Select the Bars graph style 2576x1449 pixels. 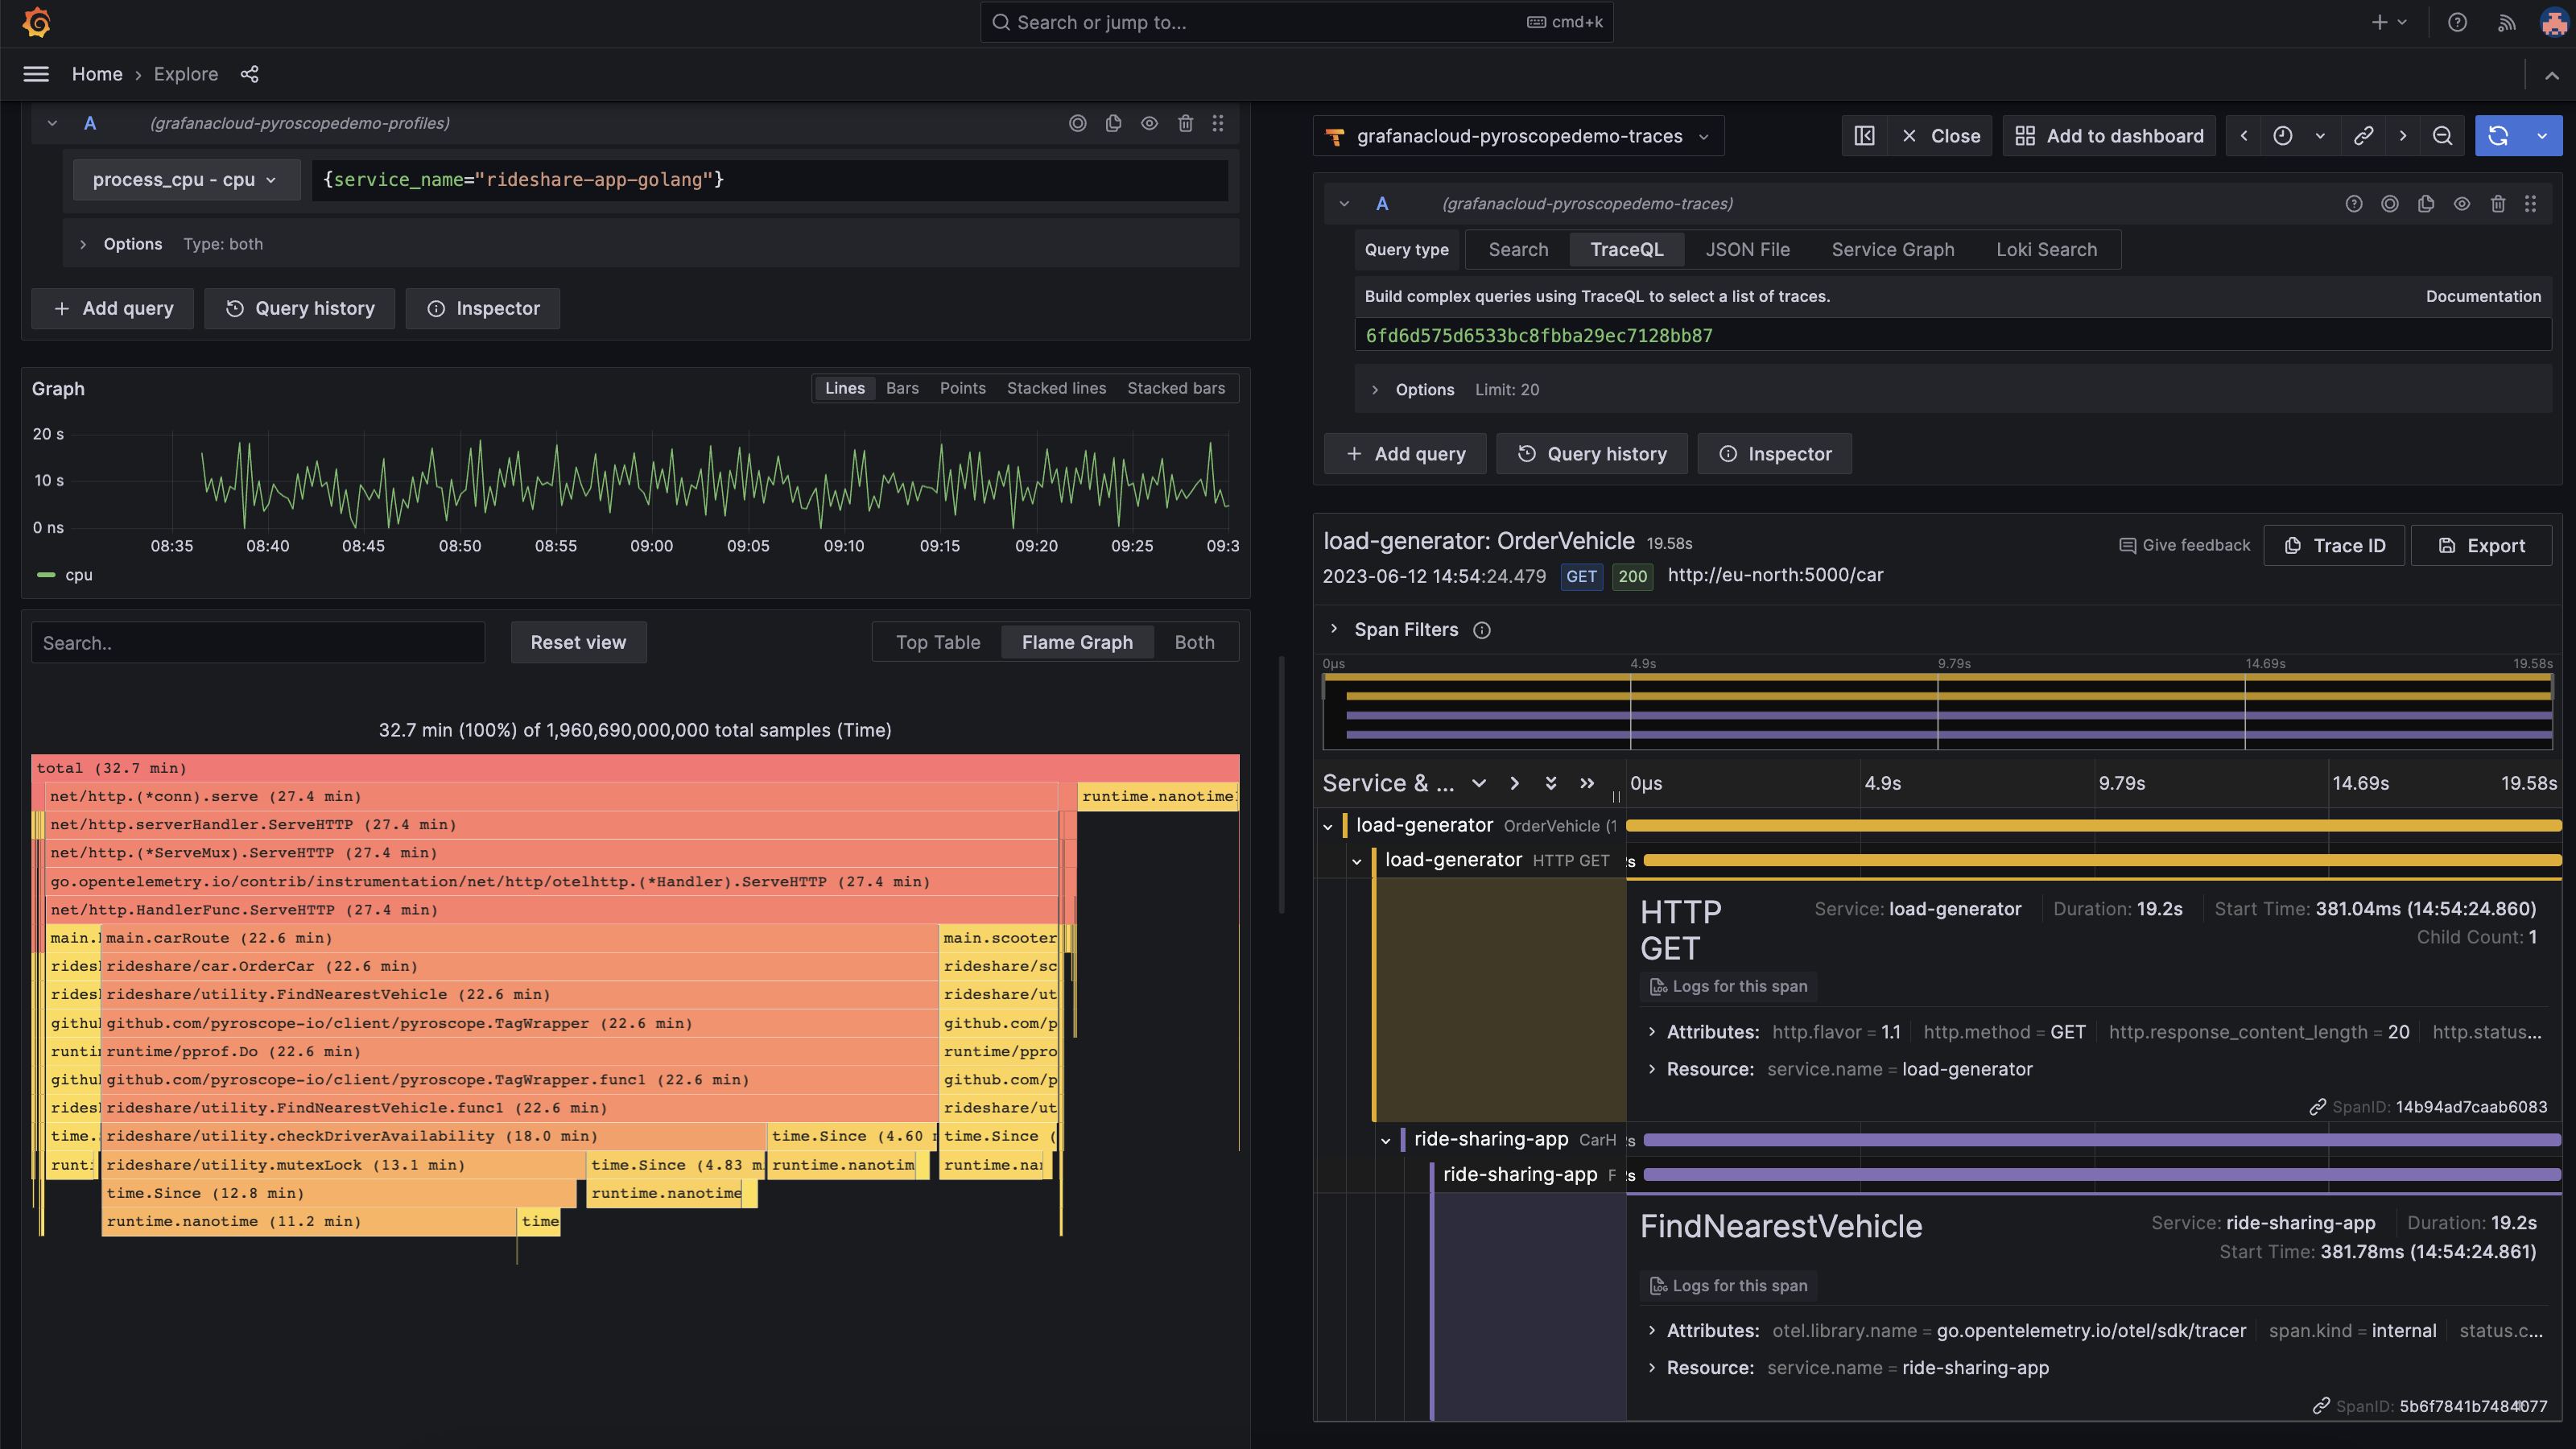[x=901, y=388]
